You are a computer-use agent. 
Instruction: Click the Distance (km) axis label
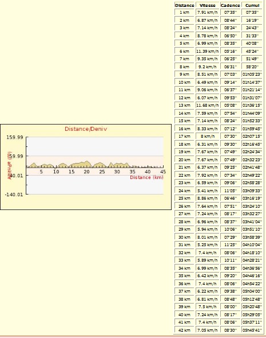point(146,177)
